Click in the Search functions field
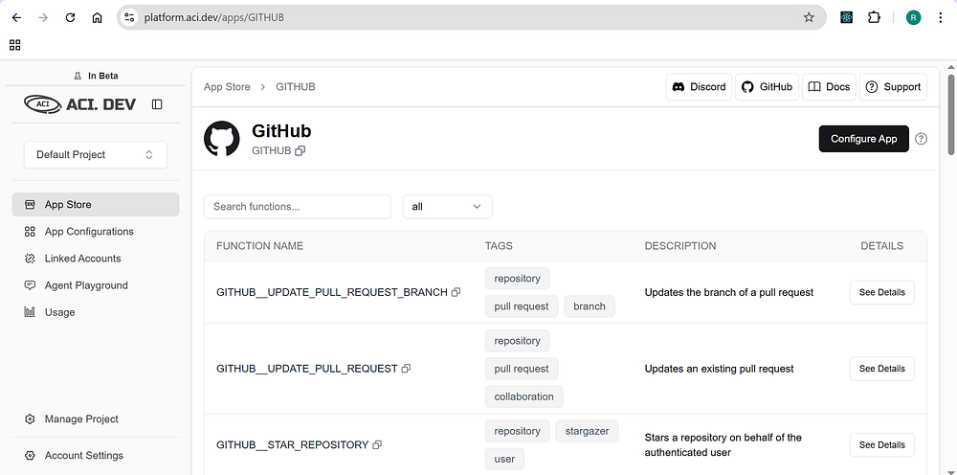 [298, 206]
